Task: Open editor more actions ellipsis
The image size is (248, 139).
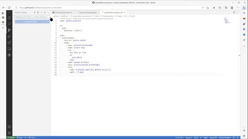Action: 238,12
